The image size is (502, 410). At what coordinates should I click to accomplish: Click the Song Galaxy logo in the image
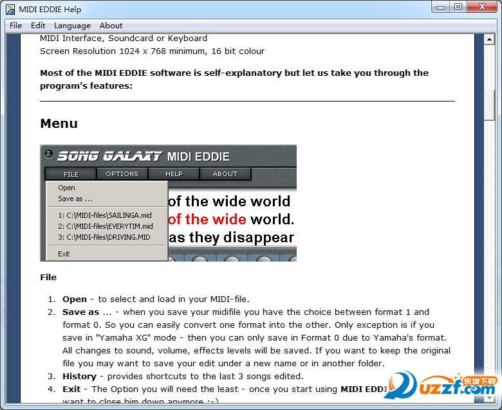[109, 156]
